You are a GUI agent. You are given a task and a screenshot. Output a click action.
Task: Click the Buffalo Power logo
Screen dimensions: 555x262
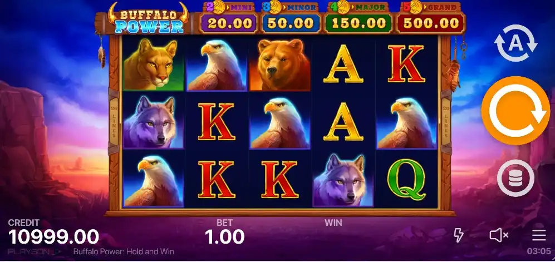149,18
